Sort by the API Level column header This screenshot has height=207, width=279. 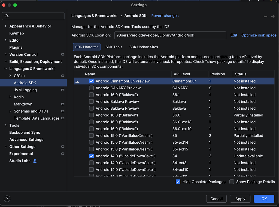[x=190, y=74]
